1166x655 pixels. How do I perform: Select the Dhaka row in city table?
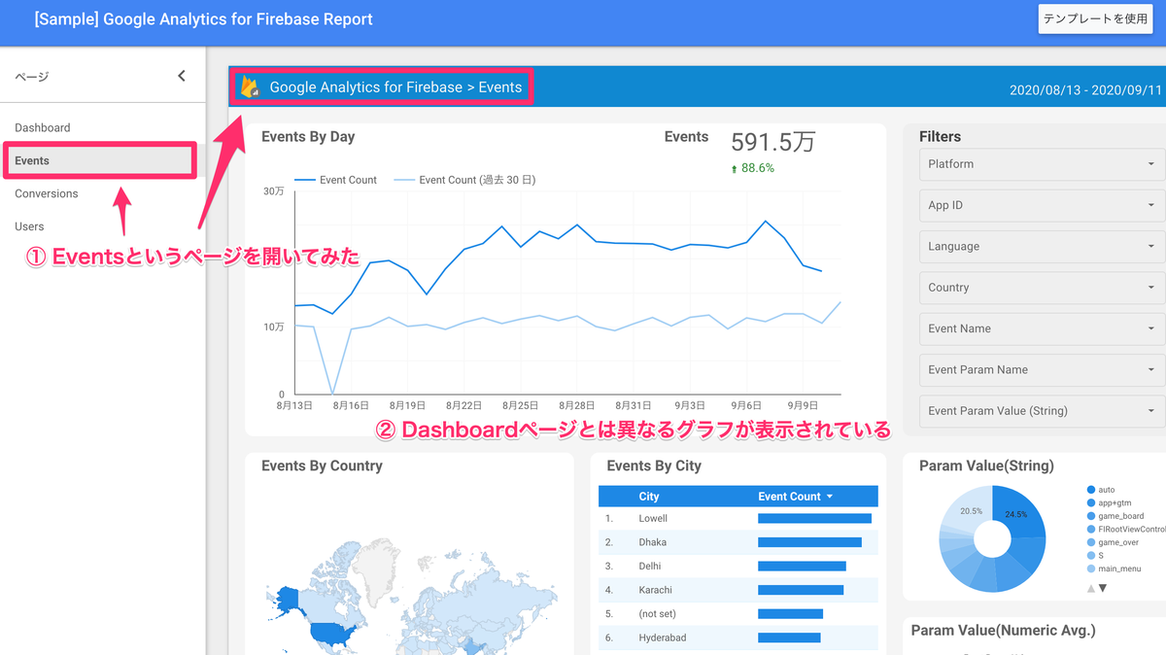click(738, 542)
